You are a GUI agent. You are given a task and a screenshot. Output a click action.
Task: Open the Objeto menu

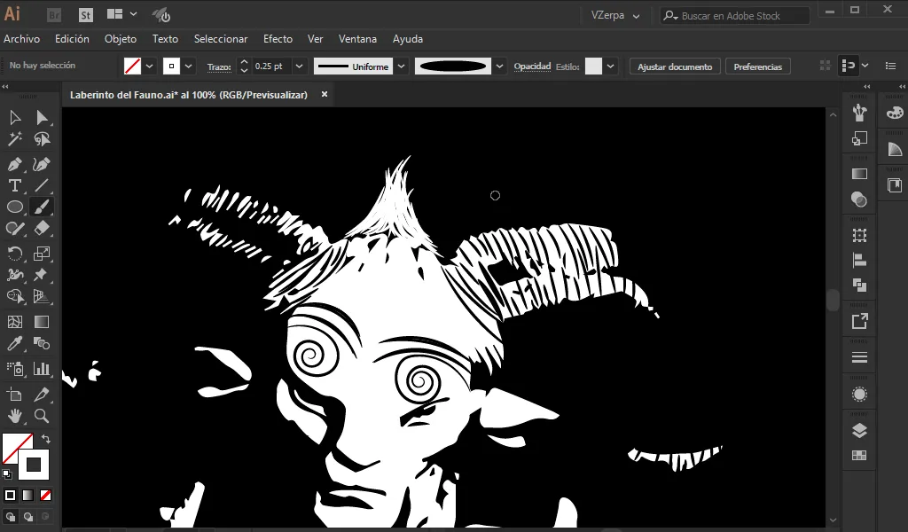coord(121,39)
